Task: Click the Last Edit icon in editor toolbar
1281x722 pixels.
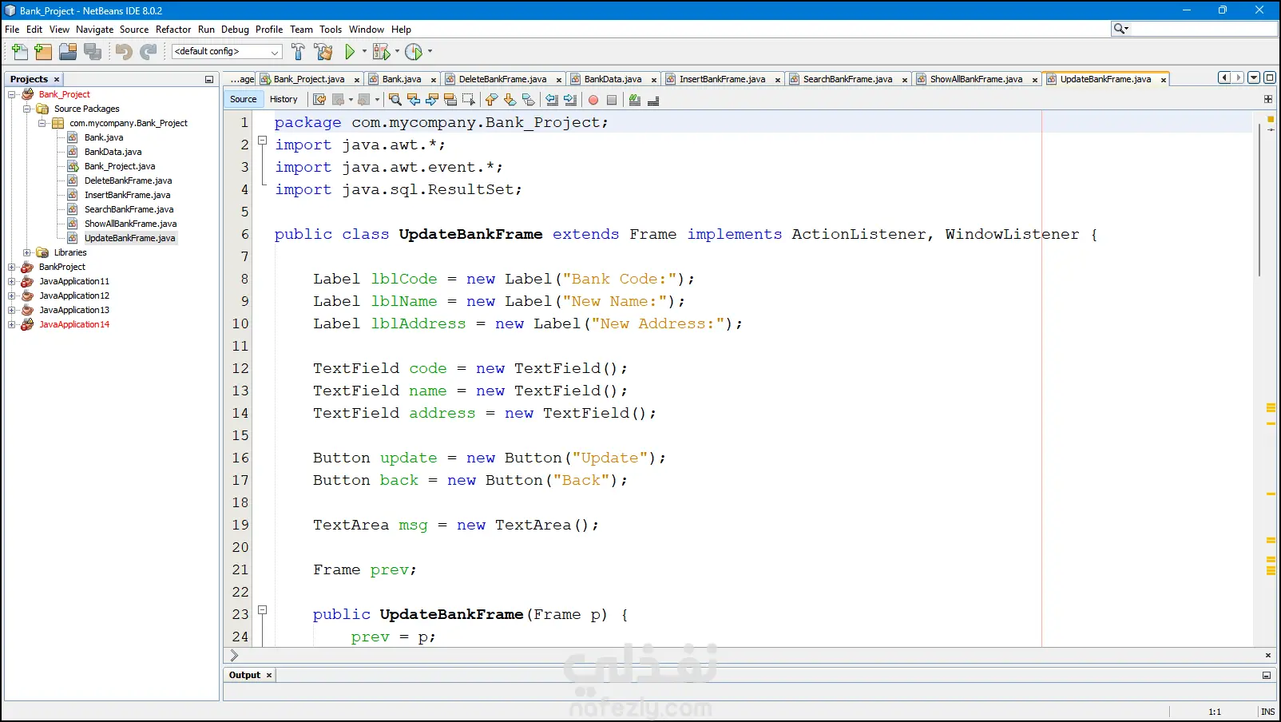Action: click(x=319, y=100)
